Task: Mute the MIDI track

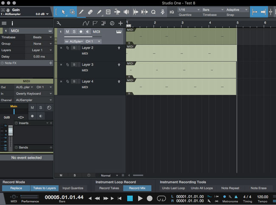Action: tap(68, 32)
